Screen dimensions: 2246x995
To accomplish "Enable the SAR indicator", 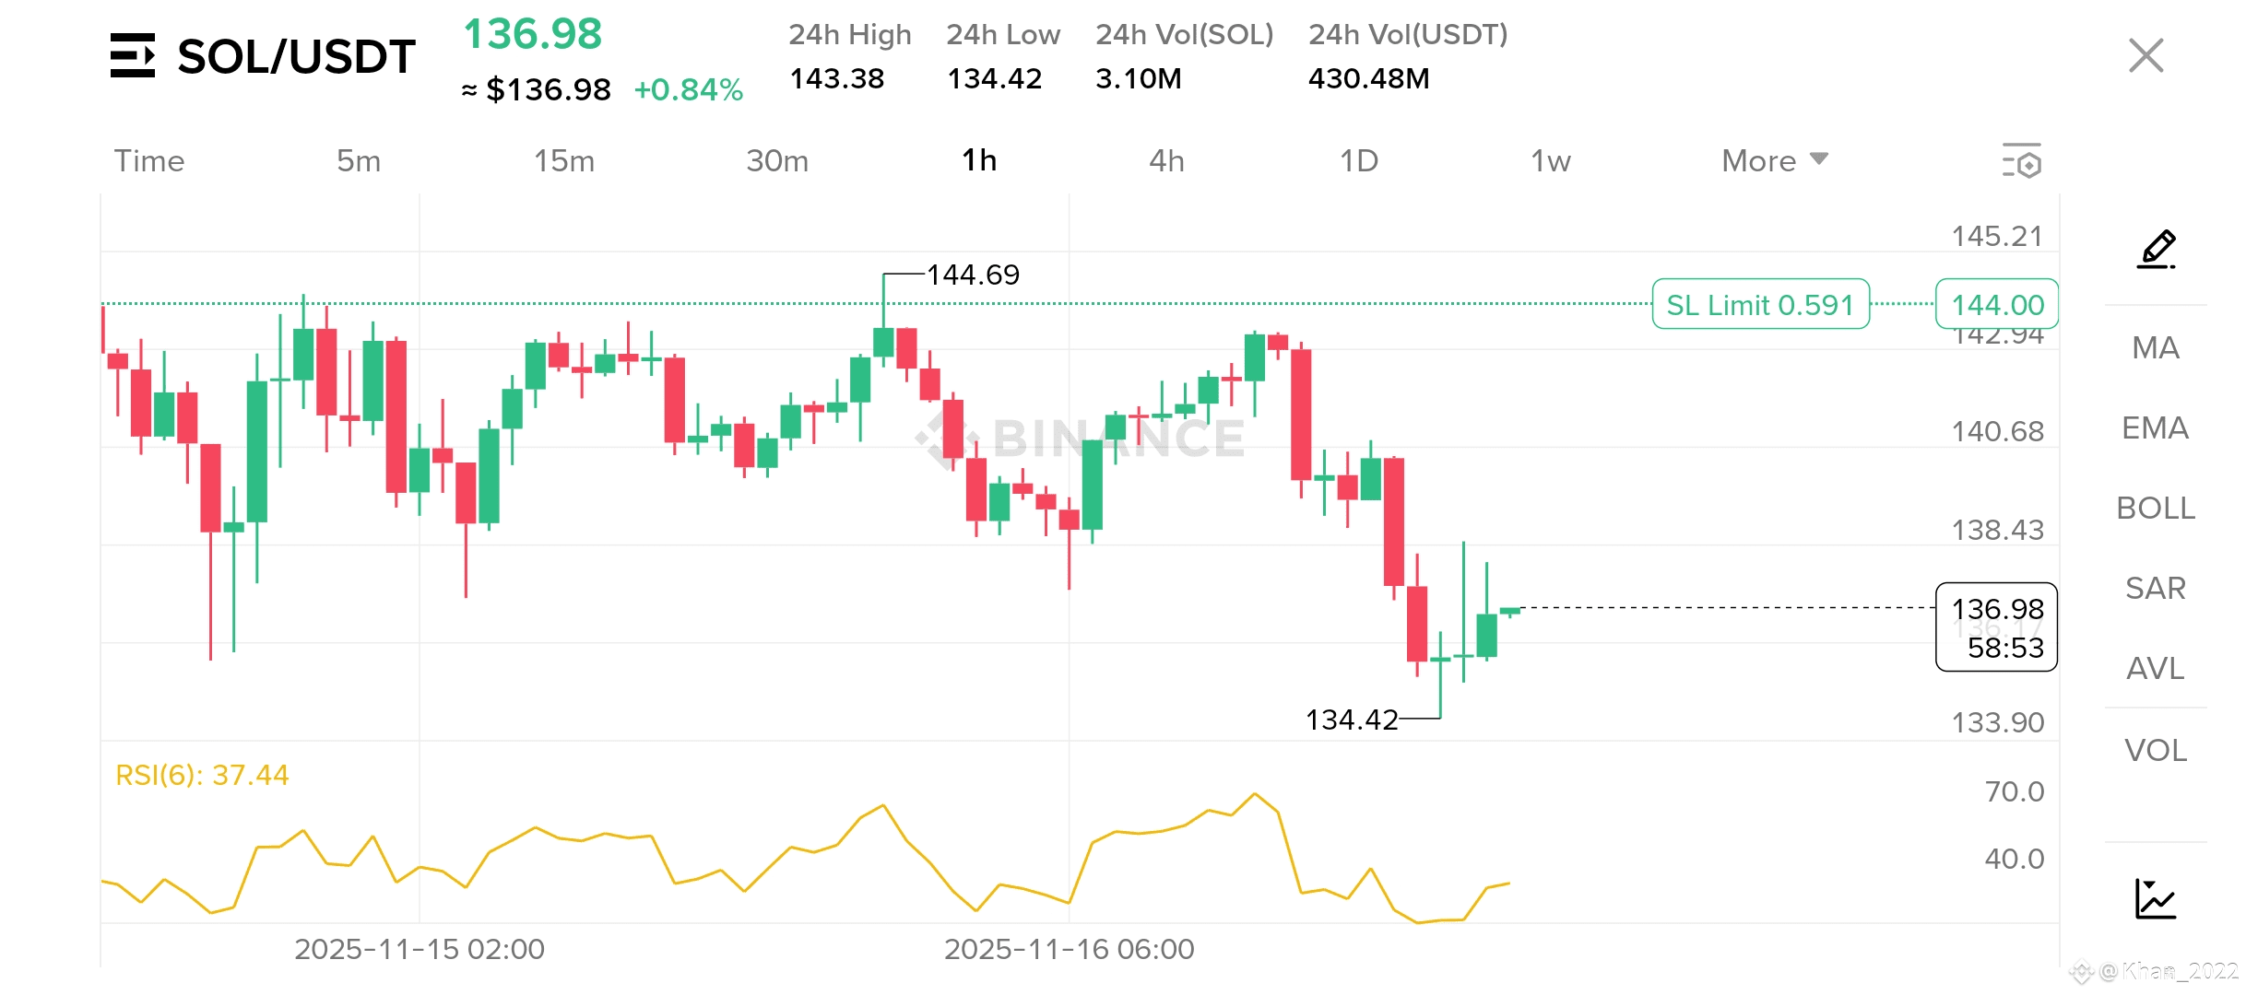I will (2155, 589).
